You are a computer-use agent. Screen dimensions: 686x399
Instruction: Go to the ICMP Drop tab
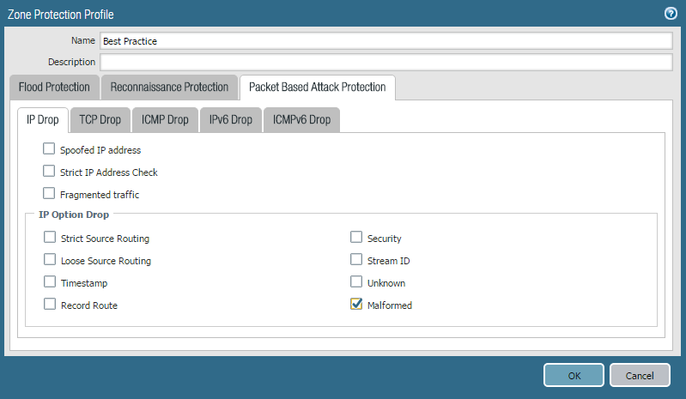[165, 120]
